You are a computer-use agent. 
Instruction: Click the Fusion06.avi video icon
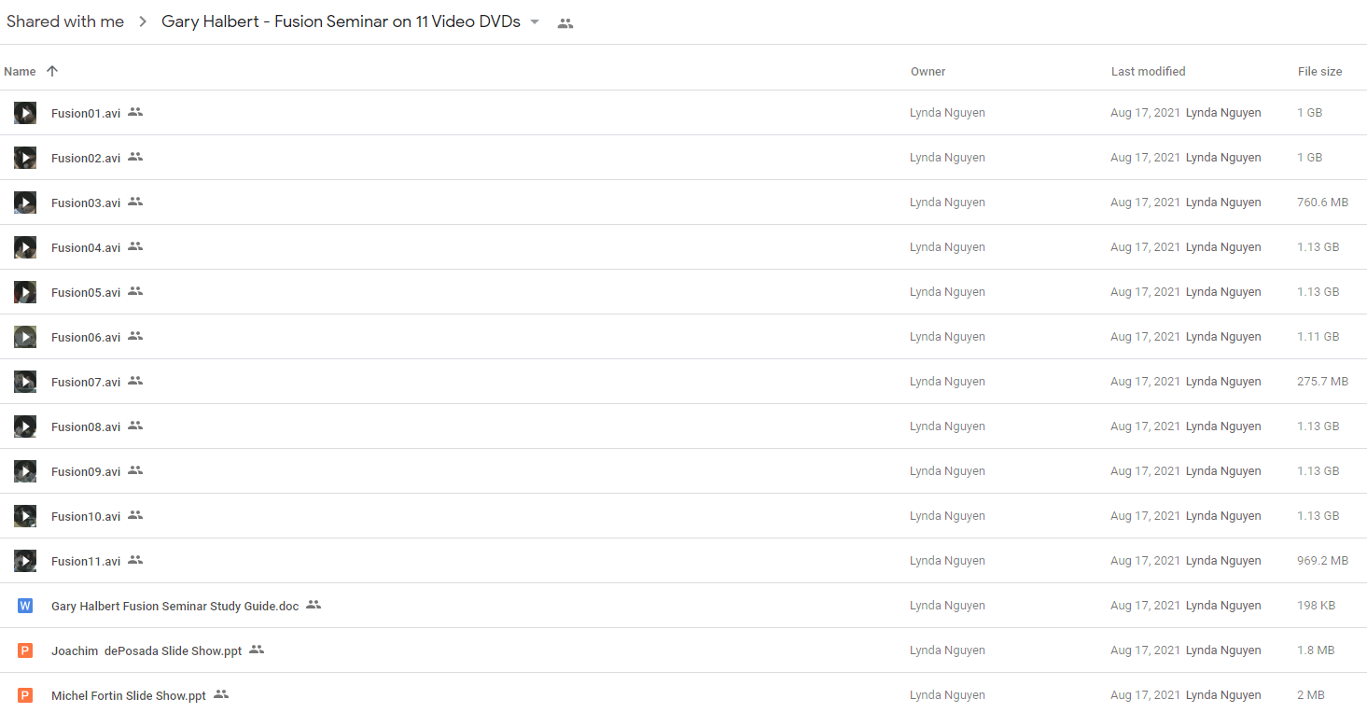[25, 337]
